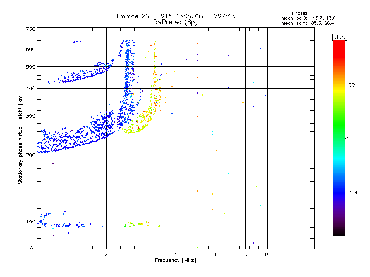370x277 pixels.
Task: Click the "[deg]" colorbar unit label
Action: tap(339, 37)
